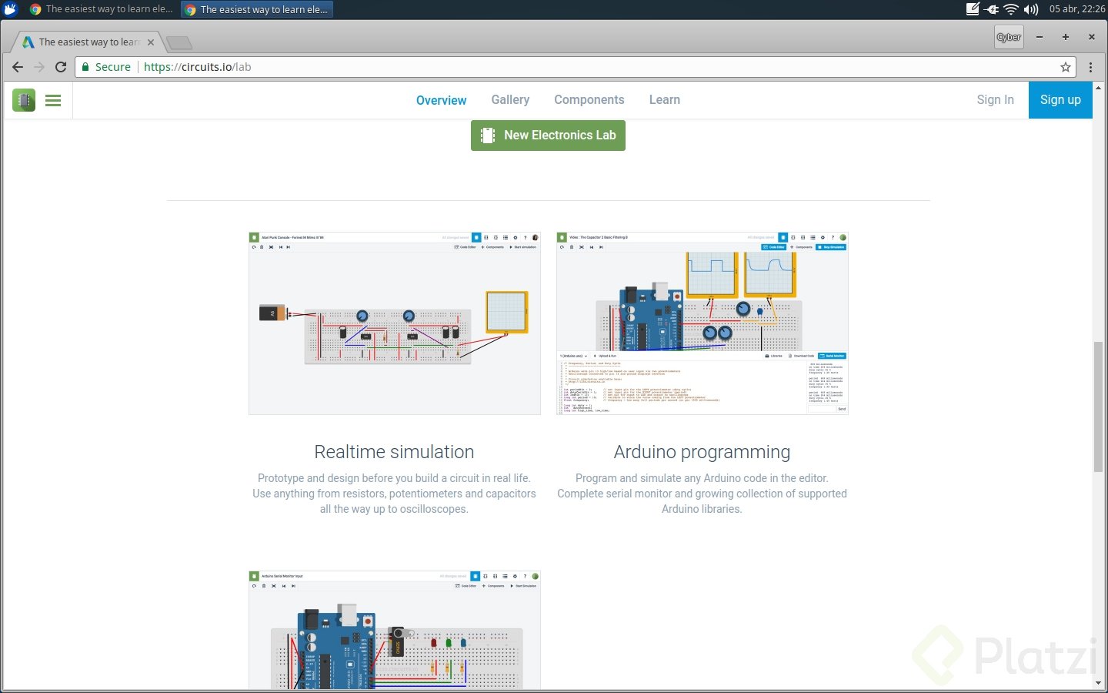The width and height of the screenshot is (1108, 693).
Task: Open the clock showing 05 abr, 22:26
Action: (x=1076, y=9)
